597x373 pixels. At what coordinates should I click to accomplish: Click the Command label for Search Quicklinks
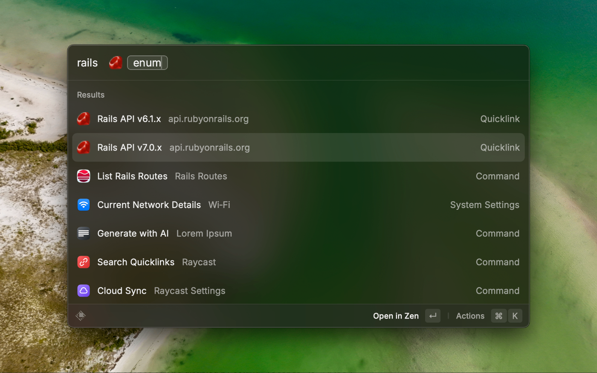[498, 262]
